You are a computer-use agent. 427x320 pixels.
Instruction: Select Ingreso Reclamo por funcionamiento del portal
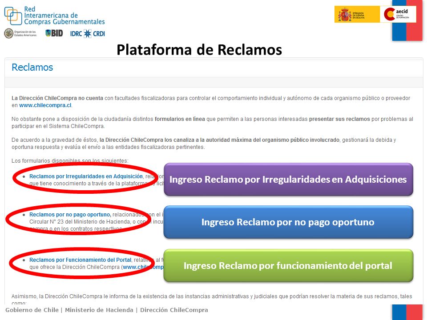[x=288, y=265]
